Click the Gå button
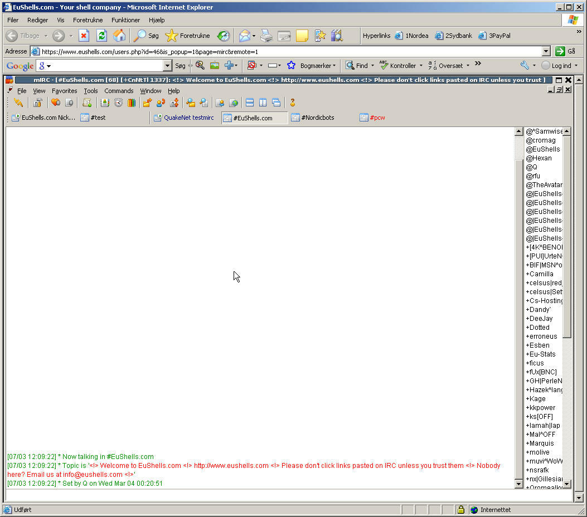The width and height of the screenshot is (587, 517). pos(565,51)
